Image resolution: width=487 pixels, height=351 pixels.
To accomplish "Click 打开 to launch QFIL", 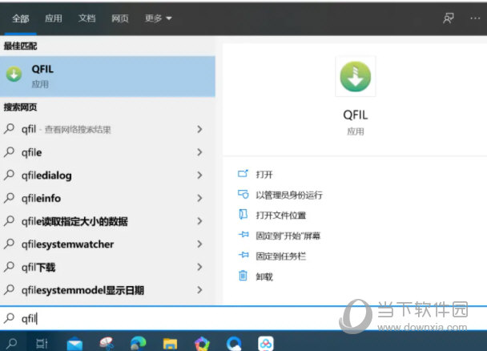I will pos(264,175).
